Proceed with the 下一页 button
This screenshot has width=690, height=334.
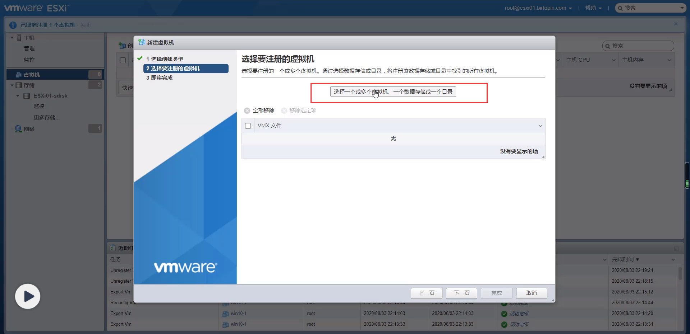pyautogui.click(x=461, y=293)
